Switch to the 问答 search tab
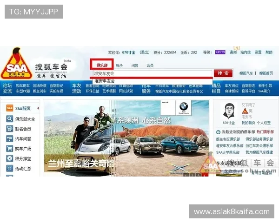Viewport: 279px width, 223px height. (x=135, y=66)
